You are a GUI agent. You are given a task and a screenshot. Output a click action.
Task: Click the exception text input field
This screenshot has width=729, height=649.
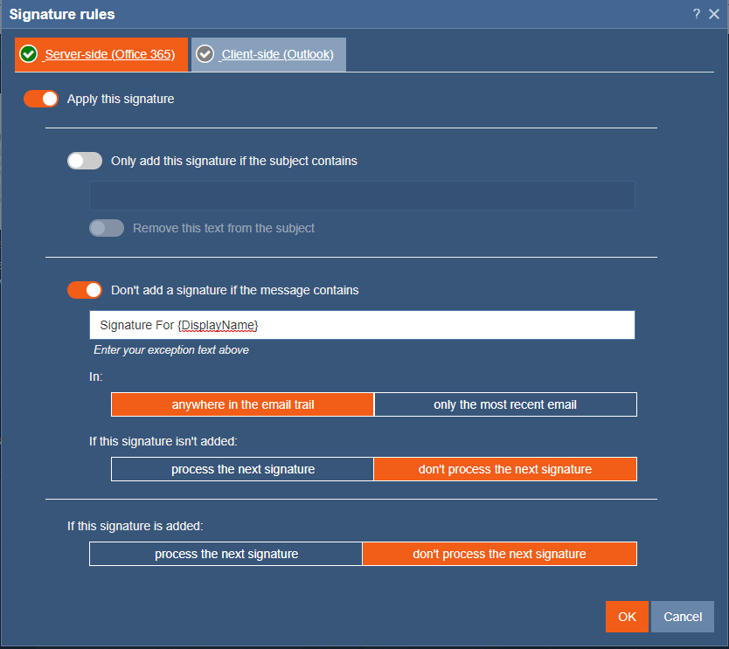pos(361,324)
